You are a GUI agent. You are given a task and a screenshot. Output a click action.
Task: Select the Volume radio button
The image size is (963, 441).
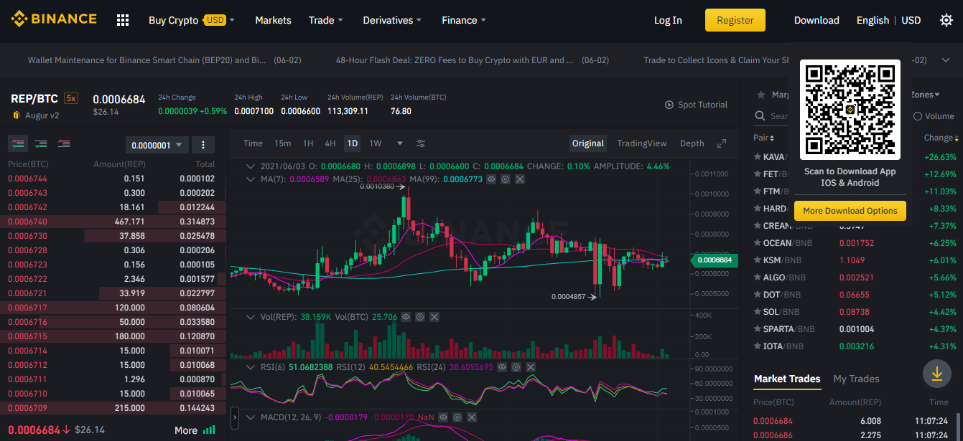point(918,116)
